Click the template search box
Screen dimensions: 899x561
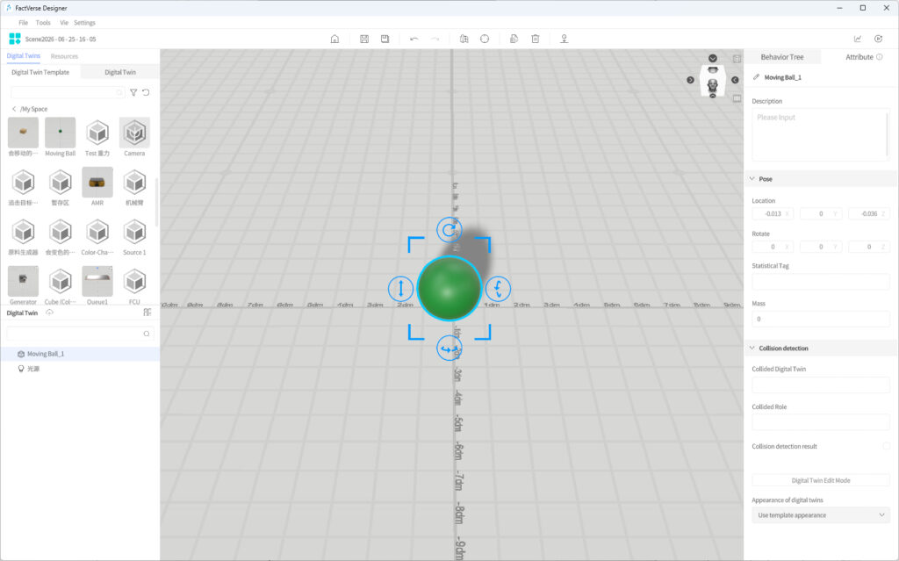coord(68,92)
